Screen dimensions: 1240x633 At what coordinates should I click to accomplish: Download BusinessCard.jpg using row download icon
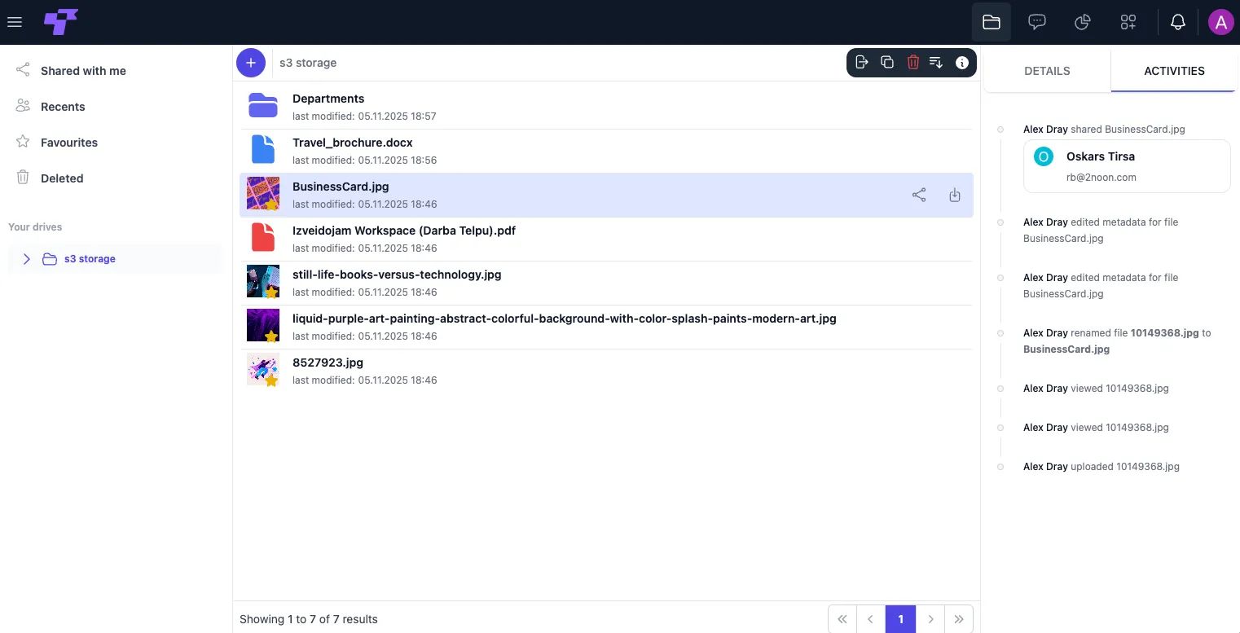[955, 196]
